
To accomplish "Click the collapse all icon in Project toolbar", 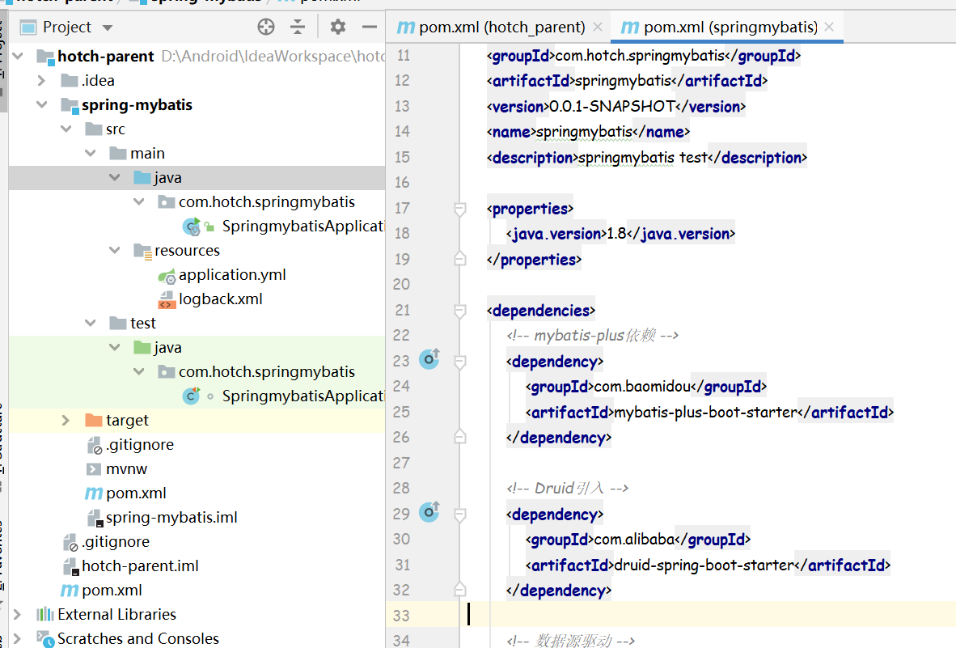I will pyautogui.click(x=298, y=27).
